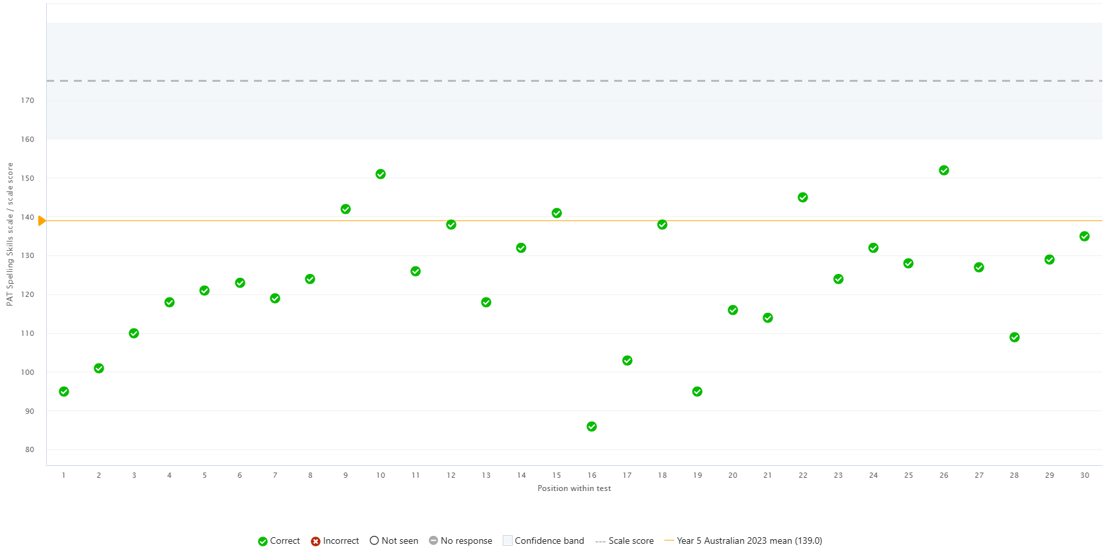Toggle the Correct series in the legend

pos(278,541)
